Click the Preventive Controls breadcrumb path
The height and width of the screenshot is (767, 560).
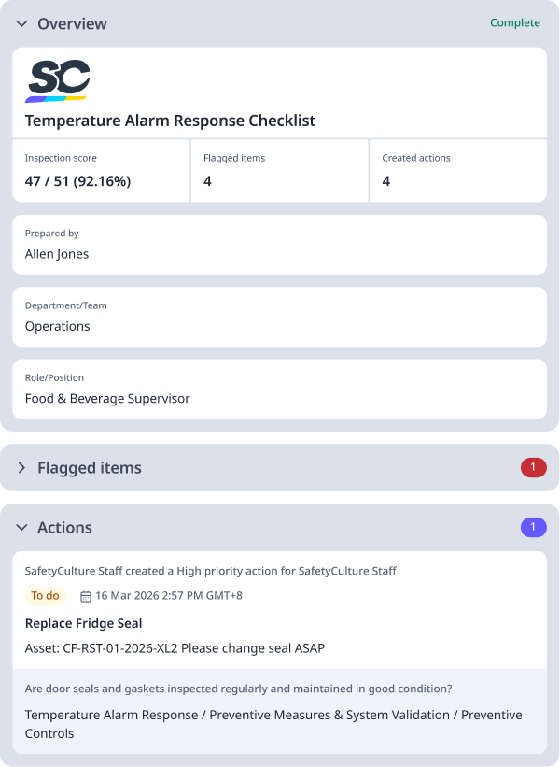coord(273,723)
